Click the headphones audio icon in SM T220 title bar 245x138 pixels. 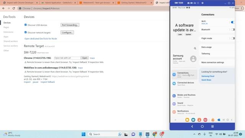coord(195,3)
